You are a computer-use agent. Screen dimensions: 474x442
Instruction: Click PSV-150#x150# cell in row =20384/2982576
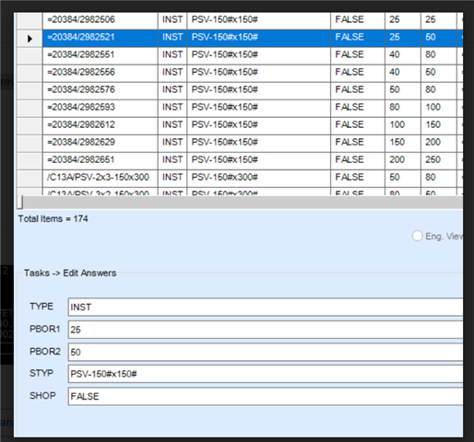tap(259, 90)
